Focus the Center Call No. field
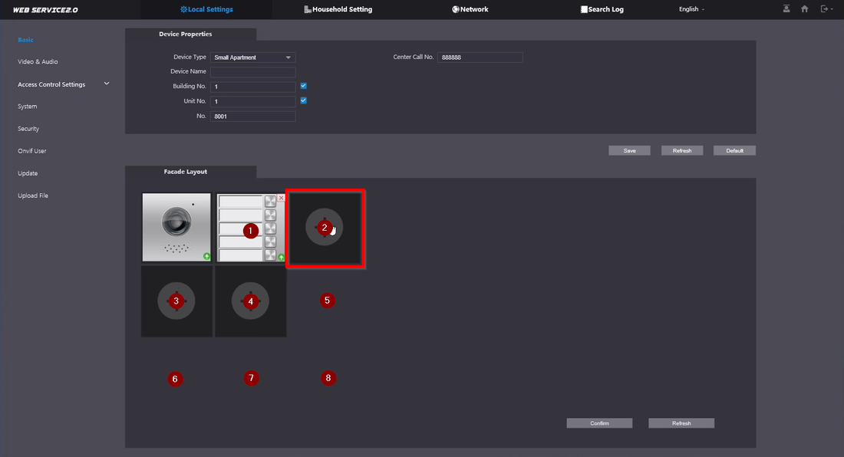Screen dimensions: 844x457 coord(480,58)
